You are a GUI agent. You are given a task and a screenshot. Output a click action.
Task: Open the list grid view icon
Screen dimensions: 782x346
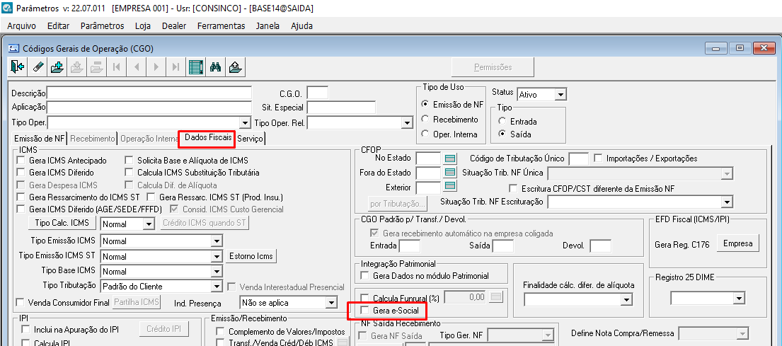pyautogui.click(x=195, y=67)
